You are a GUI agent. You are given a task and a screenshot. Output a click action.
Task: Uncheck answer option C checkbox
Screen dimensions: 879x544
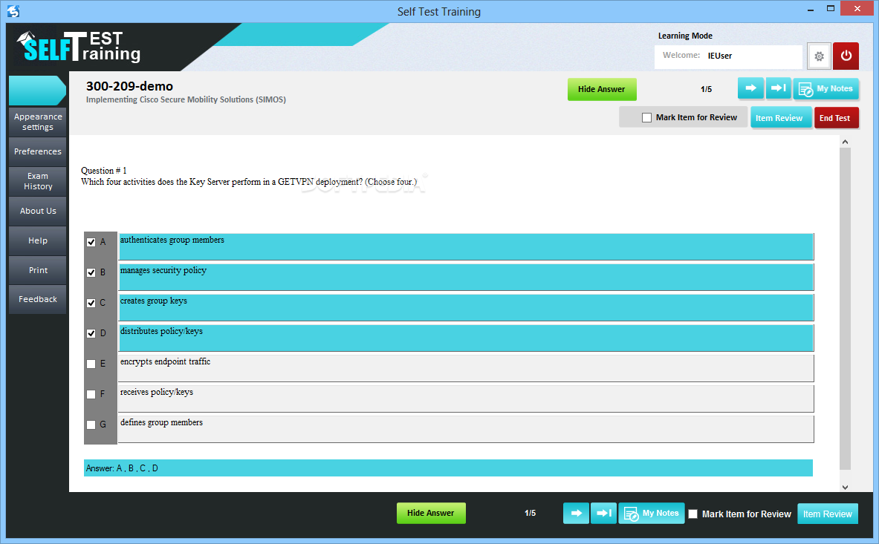click(x=91, y=303)
